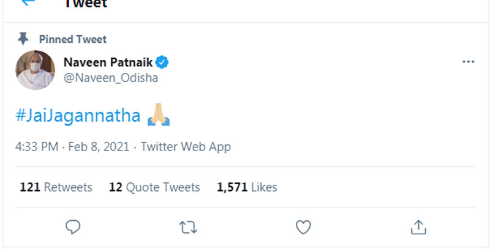Screen dimensions: 490x249
Task: Open the #JaiJagannatha hashtag
Action: pyautogui.click(x=78, y=116)
